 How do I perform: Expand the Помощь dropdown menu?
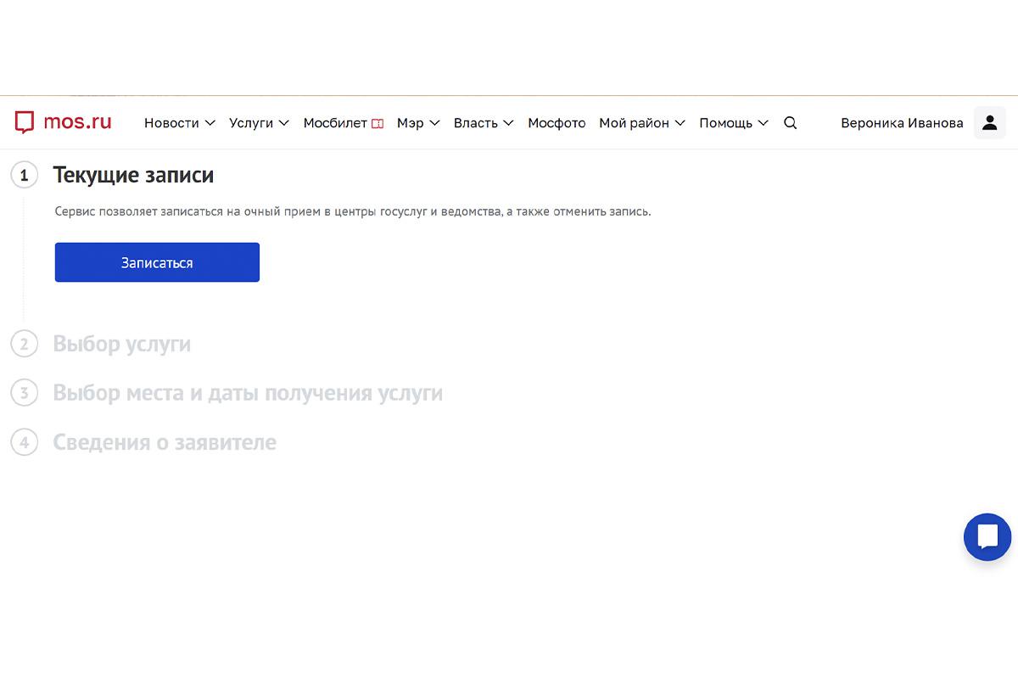[733, 123]
